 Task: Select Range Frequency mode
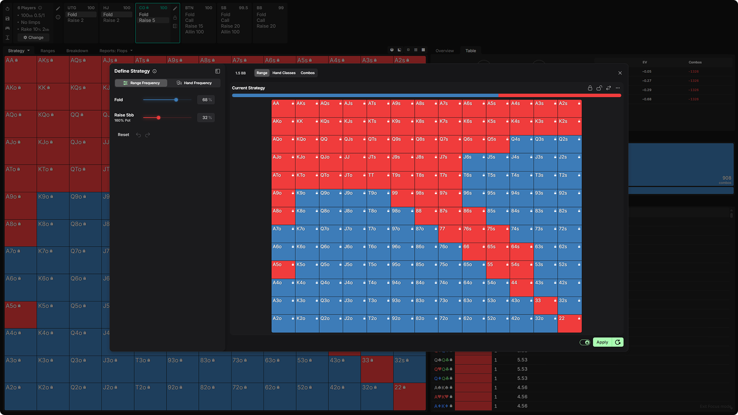pyautogui.click(x=141, y=83)
